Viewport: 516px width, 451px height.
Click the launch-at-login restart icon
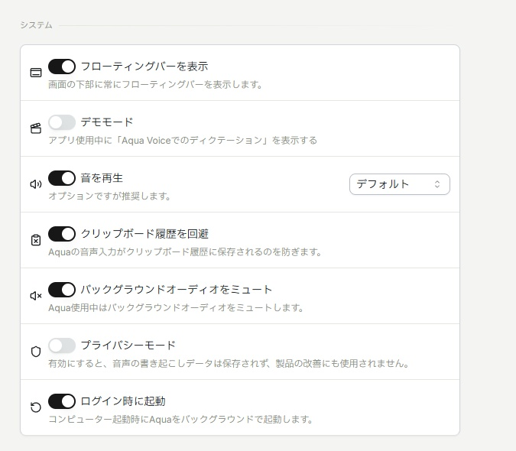36,407
